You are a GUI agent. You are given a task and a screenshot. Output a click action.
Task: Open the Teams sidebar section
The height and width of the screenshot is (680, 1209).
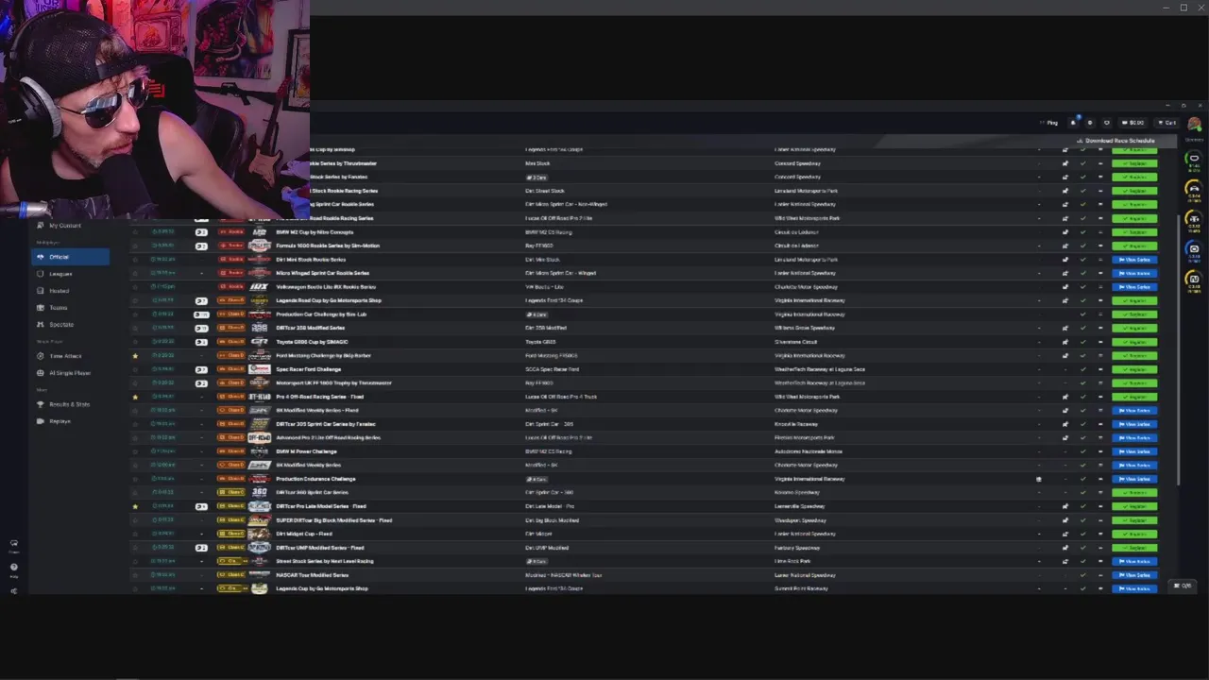[x=58, y=308]
